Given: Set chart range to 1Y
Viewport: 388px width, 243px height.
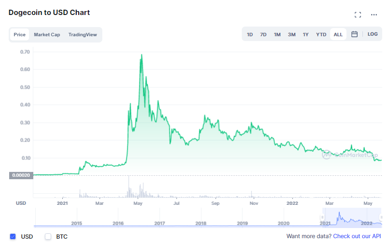Looking at the screenshot, I should tap(305, 34).
